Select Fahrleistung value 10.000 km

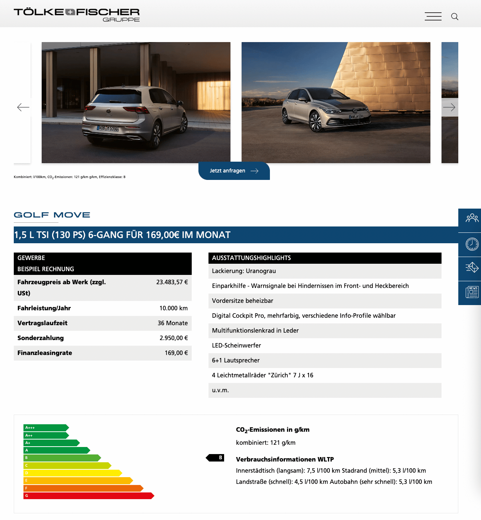point(173,308)
